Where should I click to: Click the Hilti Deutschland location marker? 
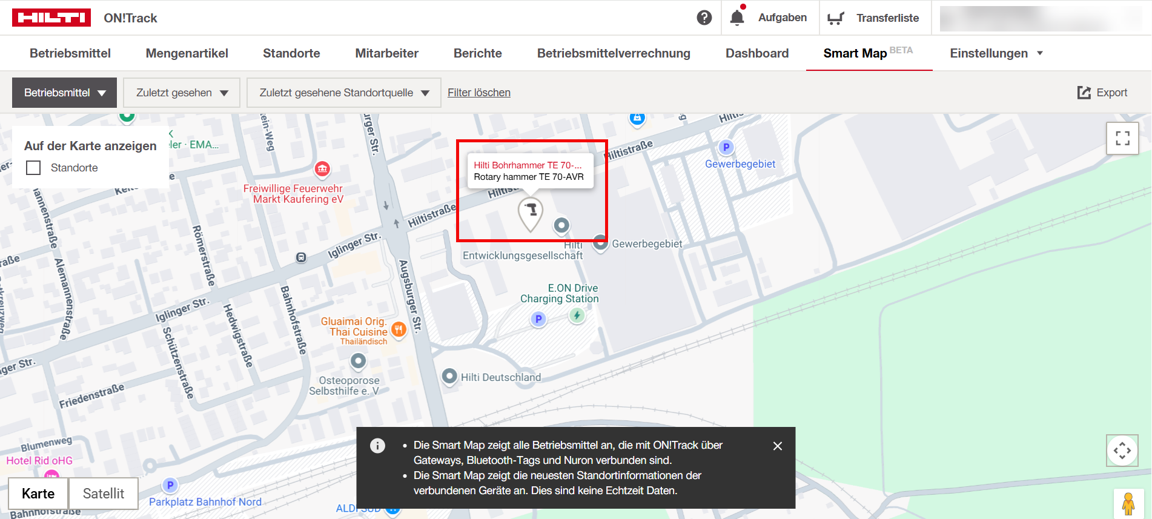click(449, 377)
